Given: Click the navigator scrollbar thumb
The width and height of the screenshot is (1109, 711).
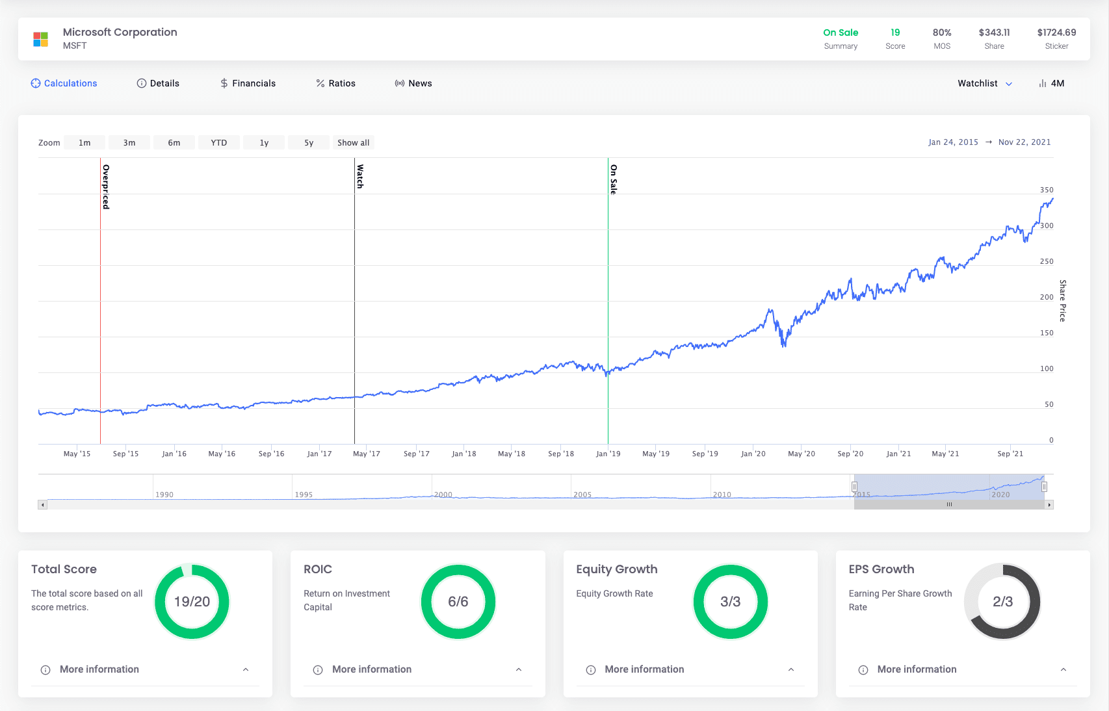Looking at the screenshot, I should [949, 504].
